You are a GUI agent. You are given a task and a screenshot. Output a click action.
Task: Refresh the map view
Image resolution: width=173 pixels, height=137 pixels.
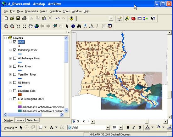[84, 121]
